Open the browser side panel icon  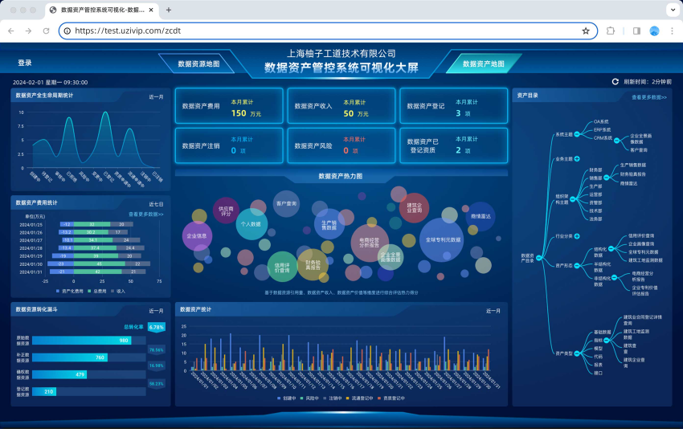[636, 31]
